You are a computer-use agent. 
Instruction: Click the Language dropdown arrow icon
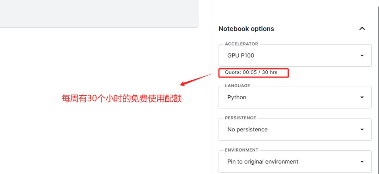(362, 97)
